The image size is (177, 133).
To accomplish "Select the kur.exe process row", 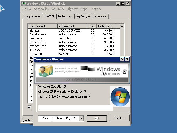I will (74, 50).
